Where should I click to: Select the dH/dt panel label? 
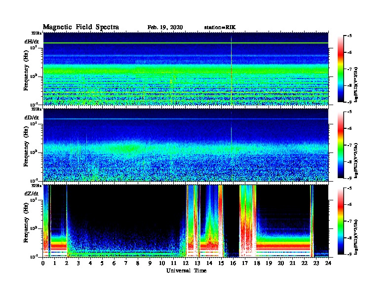[x=32, y=41]
